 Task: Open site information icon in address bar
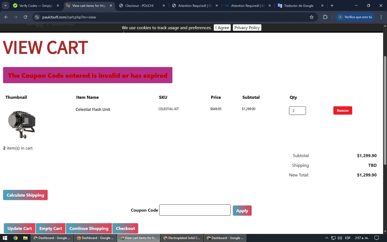click(37, 17)
